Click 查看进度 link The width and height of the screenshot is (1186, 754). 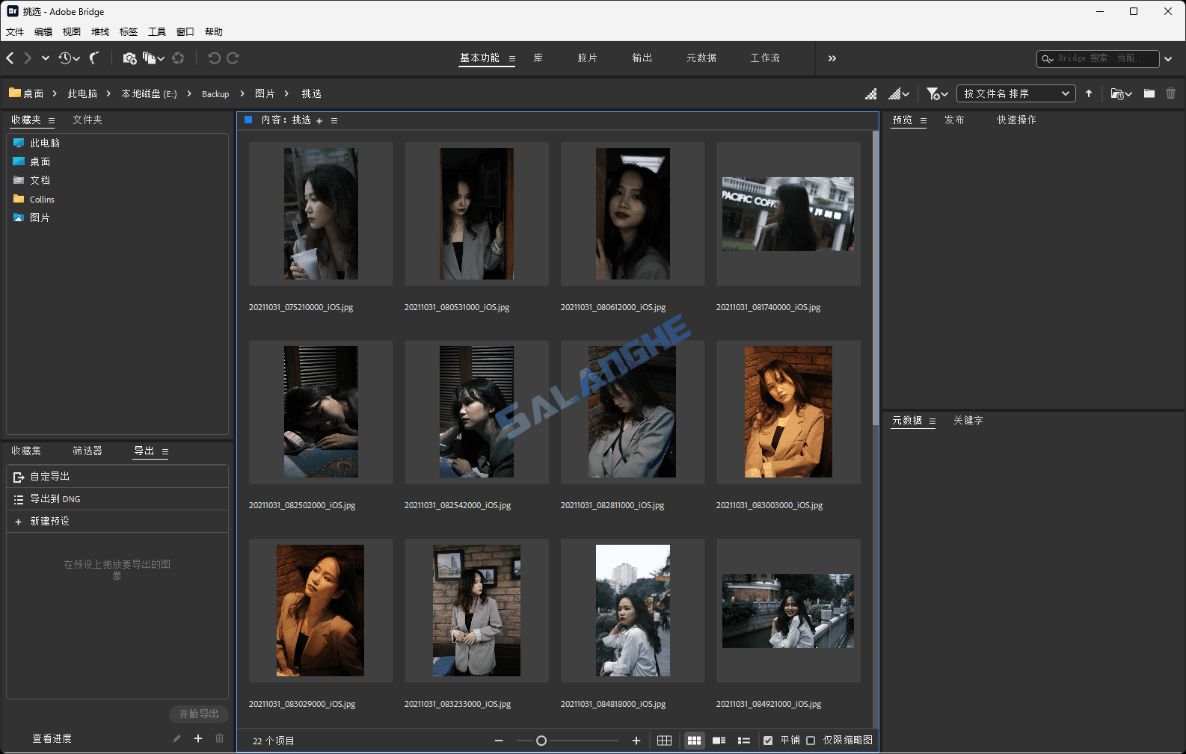pos(52,738)
